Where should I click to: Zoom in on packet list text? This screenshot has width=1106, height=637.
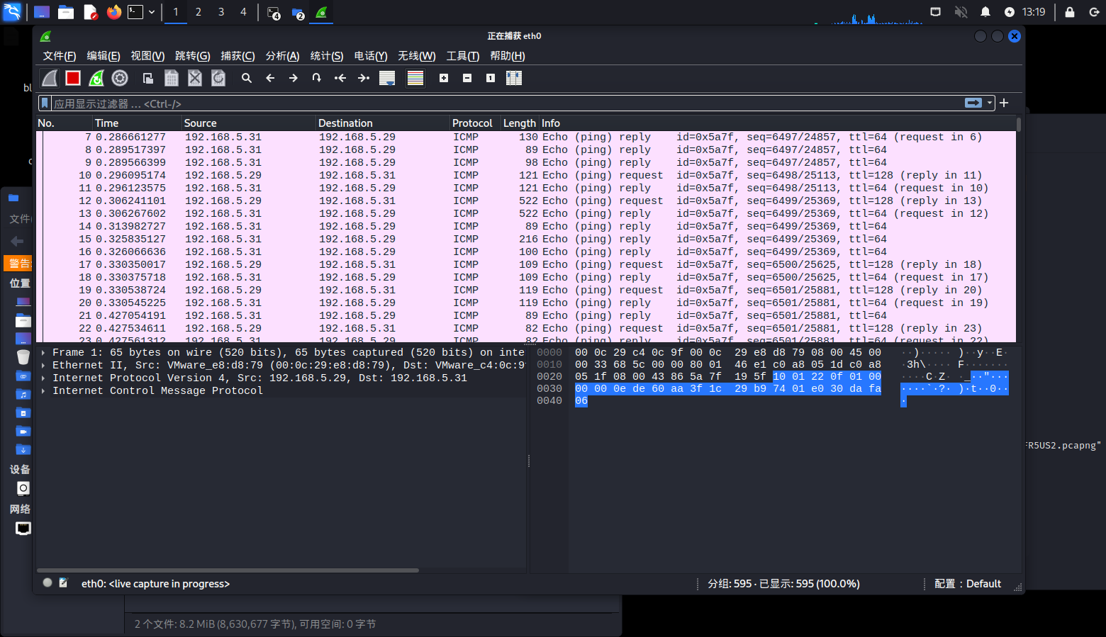(x=444, y=78)
